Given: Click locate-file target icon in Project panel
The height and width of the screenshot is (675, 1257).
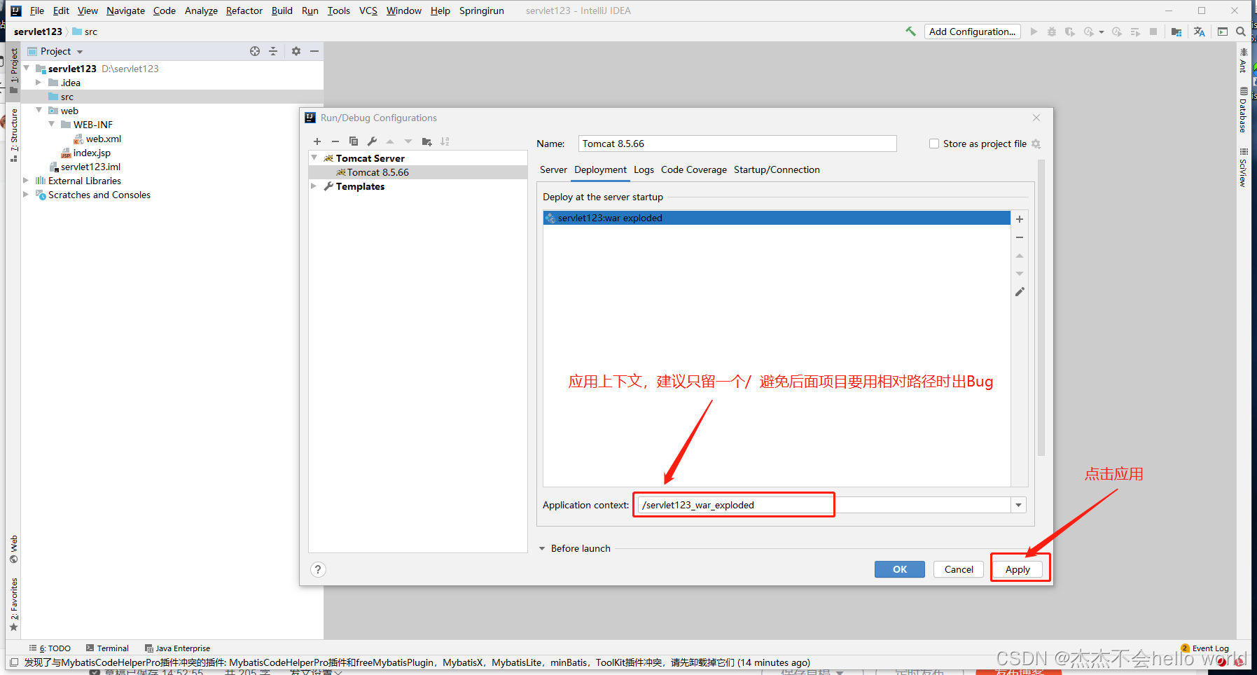Looking at the screenshot, I should point(255,51).
